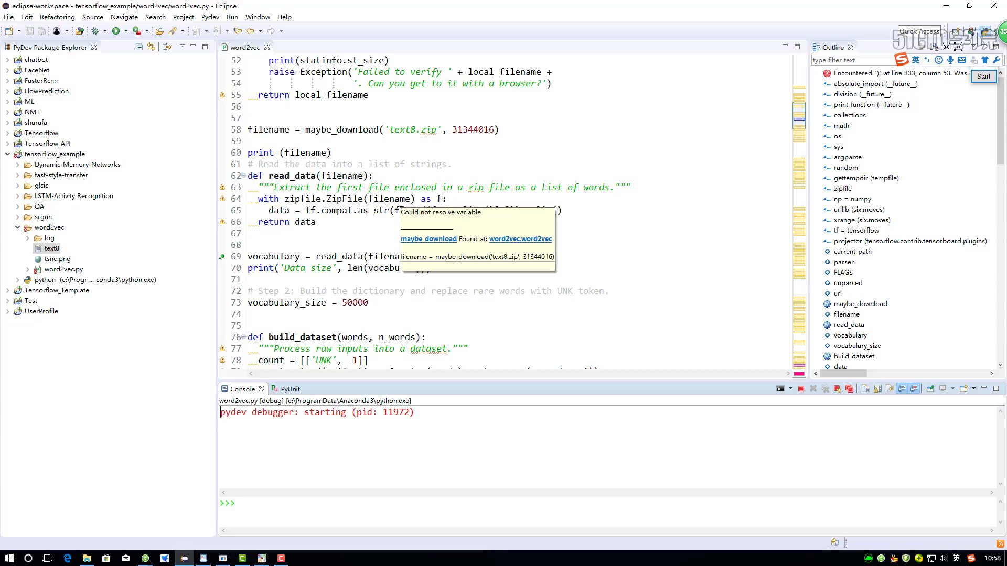Open the Run menu
This screenshot has height=566, width=1007.
click(x=232, y=17)
